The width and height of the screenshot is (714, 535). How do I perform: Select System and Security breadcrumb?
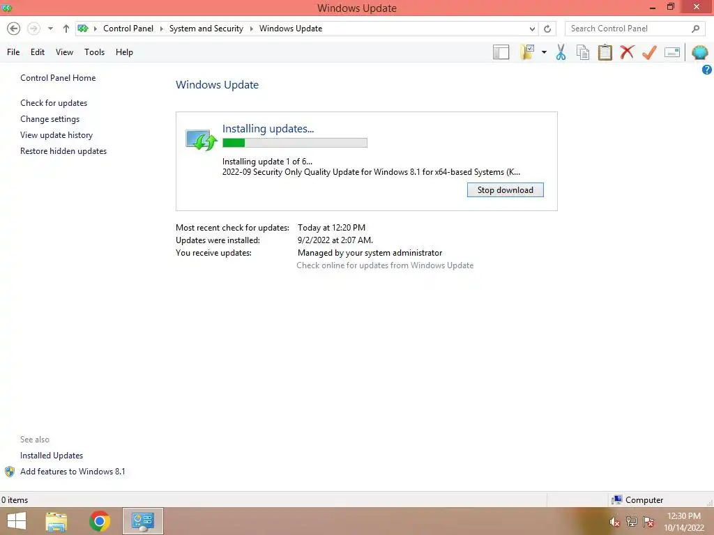pyautogui.click(x=206, y=29)
